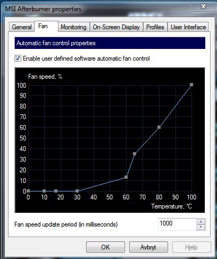Click the OK button
The image size is (217, 259).
[105, 247]
